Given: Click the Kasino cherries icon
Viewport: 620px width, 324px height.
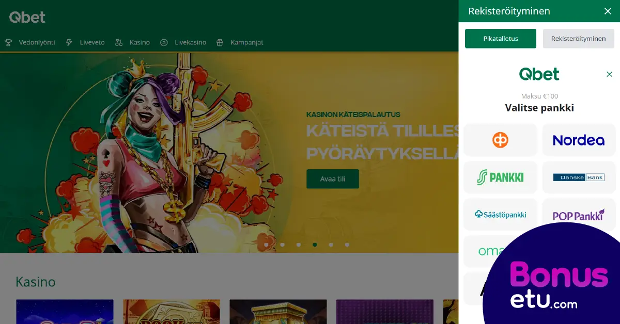Looking at the screenshot, I should [119, 42].
